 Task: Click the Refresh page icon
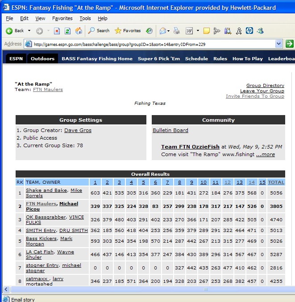point(67,31)
